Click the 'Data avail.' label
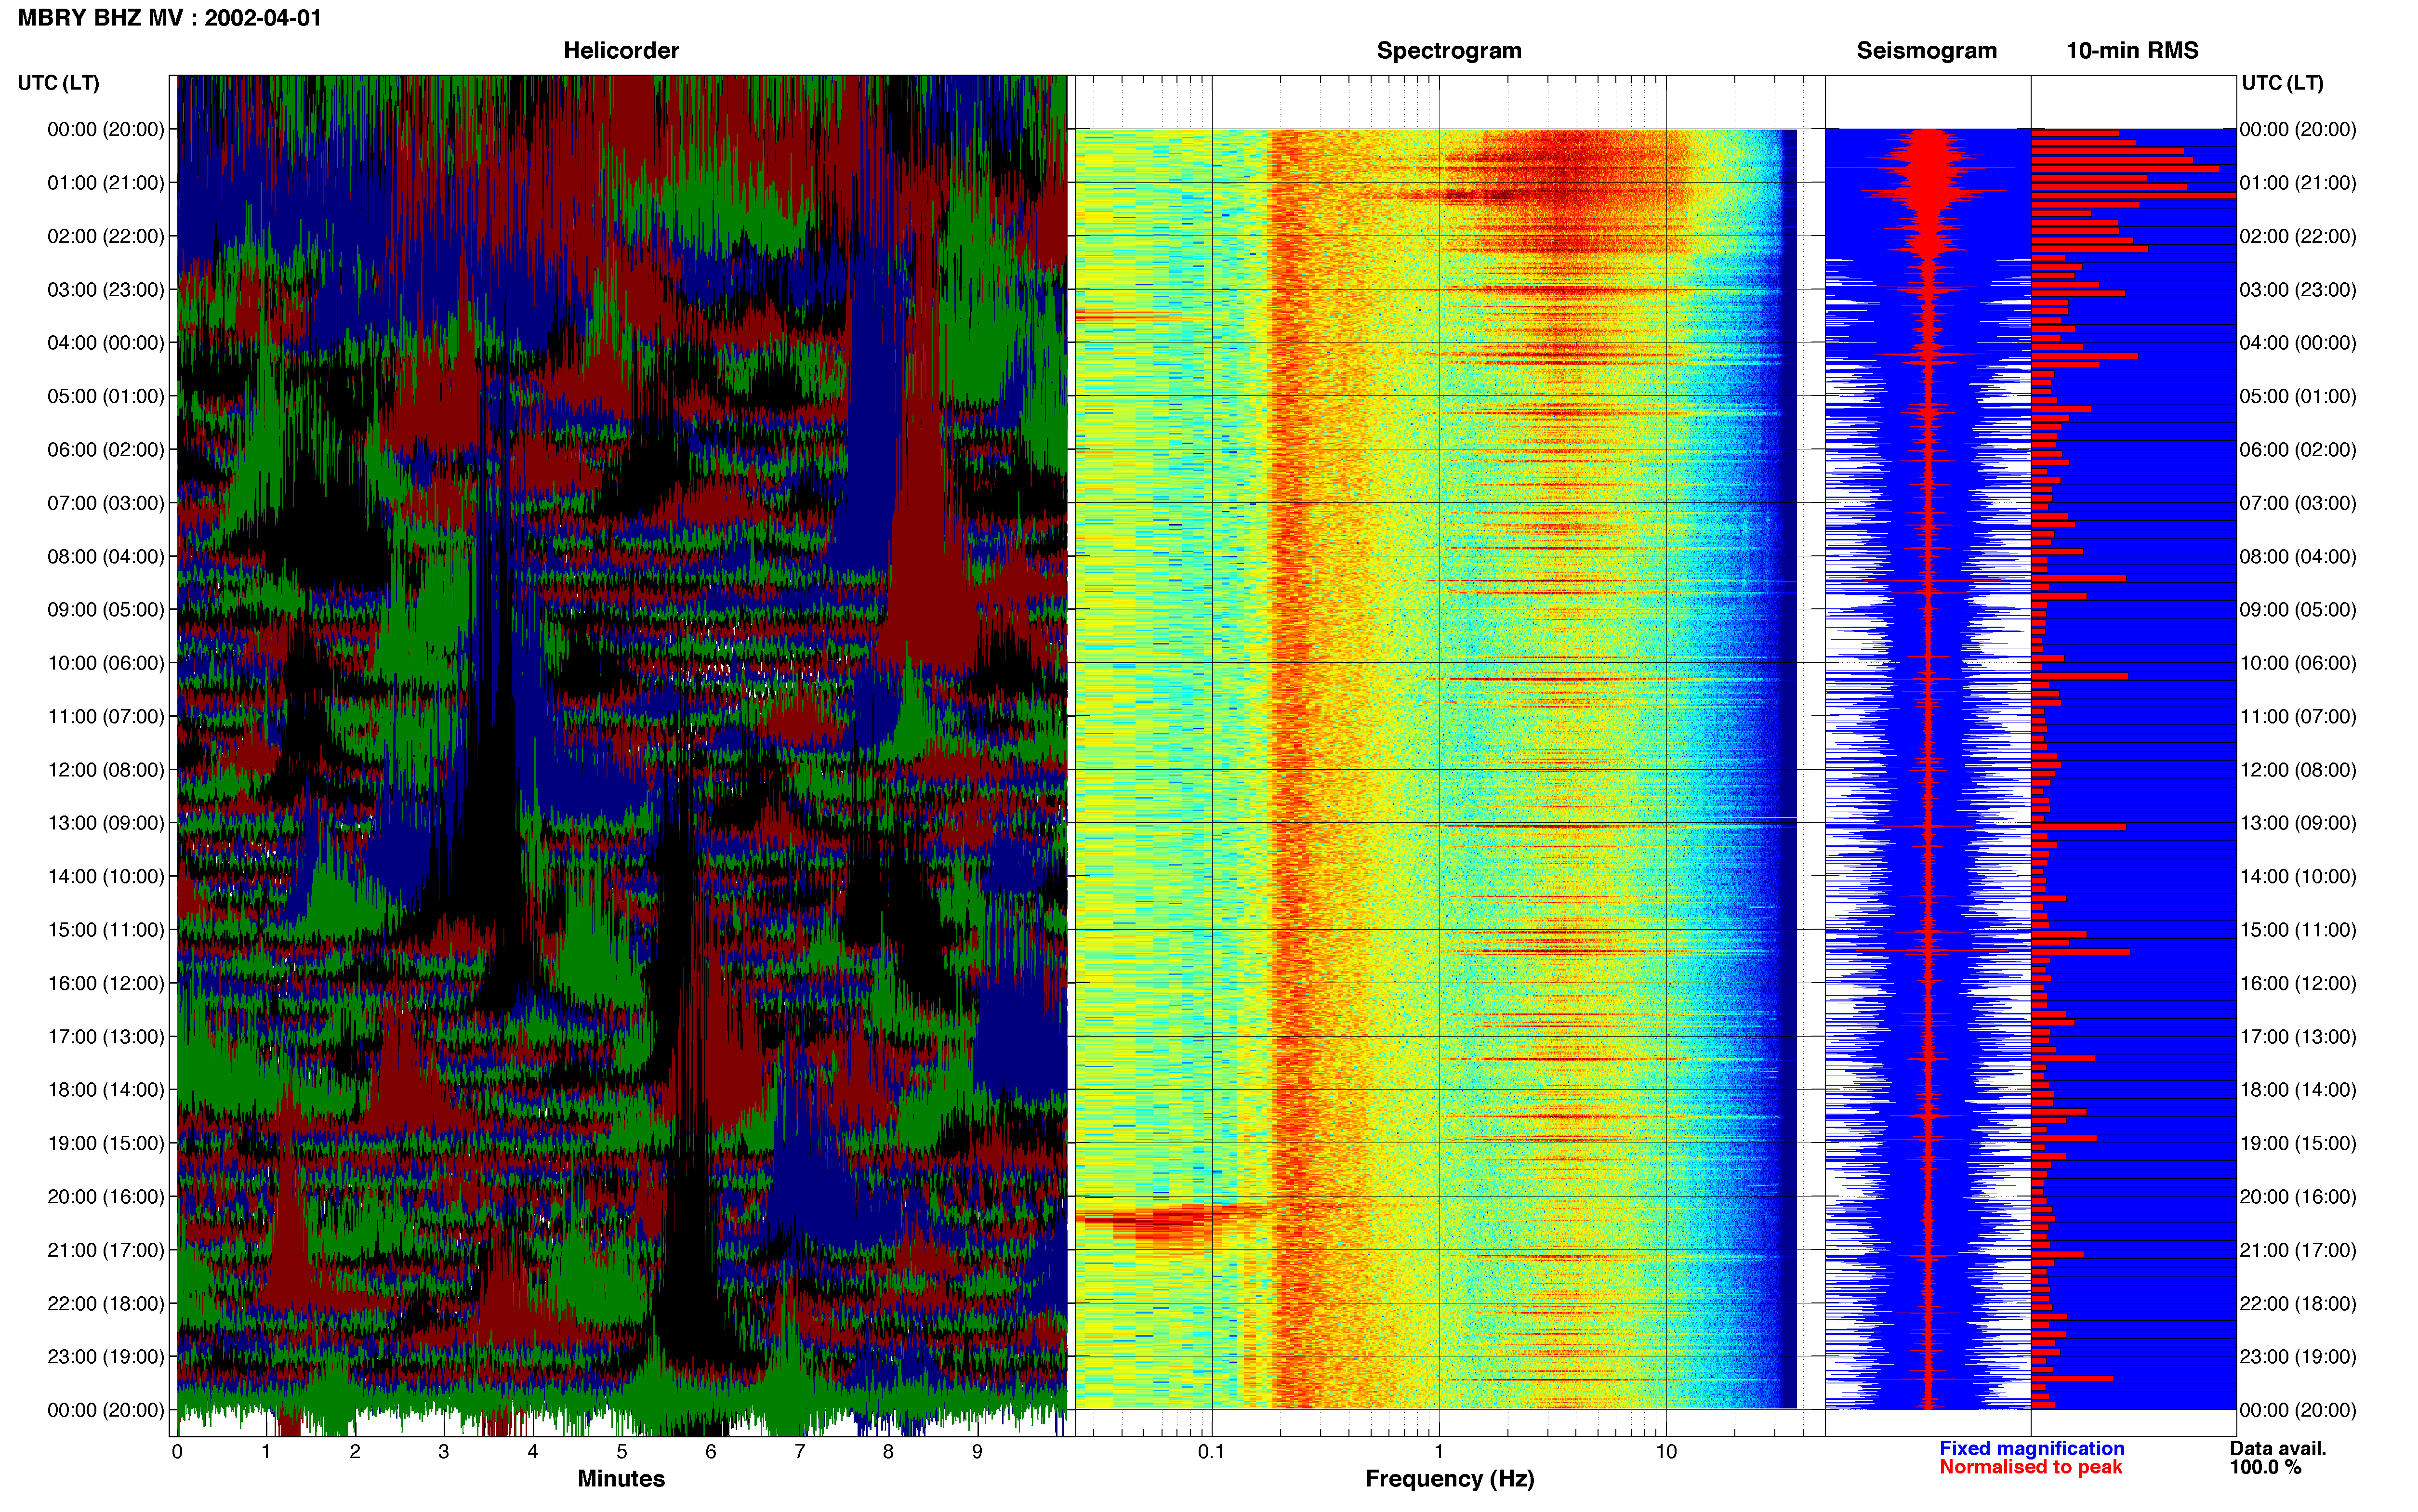 (x=2278, y=1449)
